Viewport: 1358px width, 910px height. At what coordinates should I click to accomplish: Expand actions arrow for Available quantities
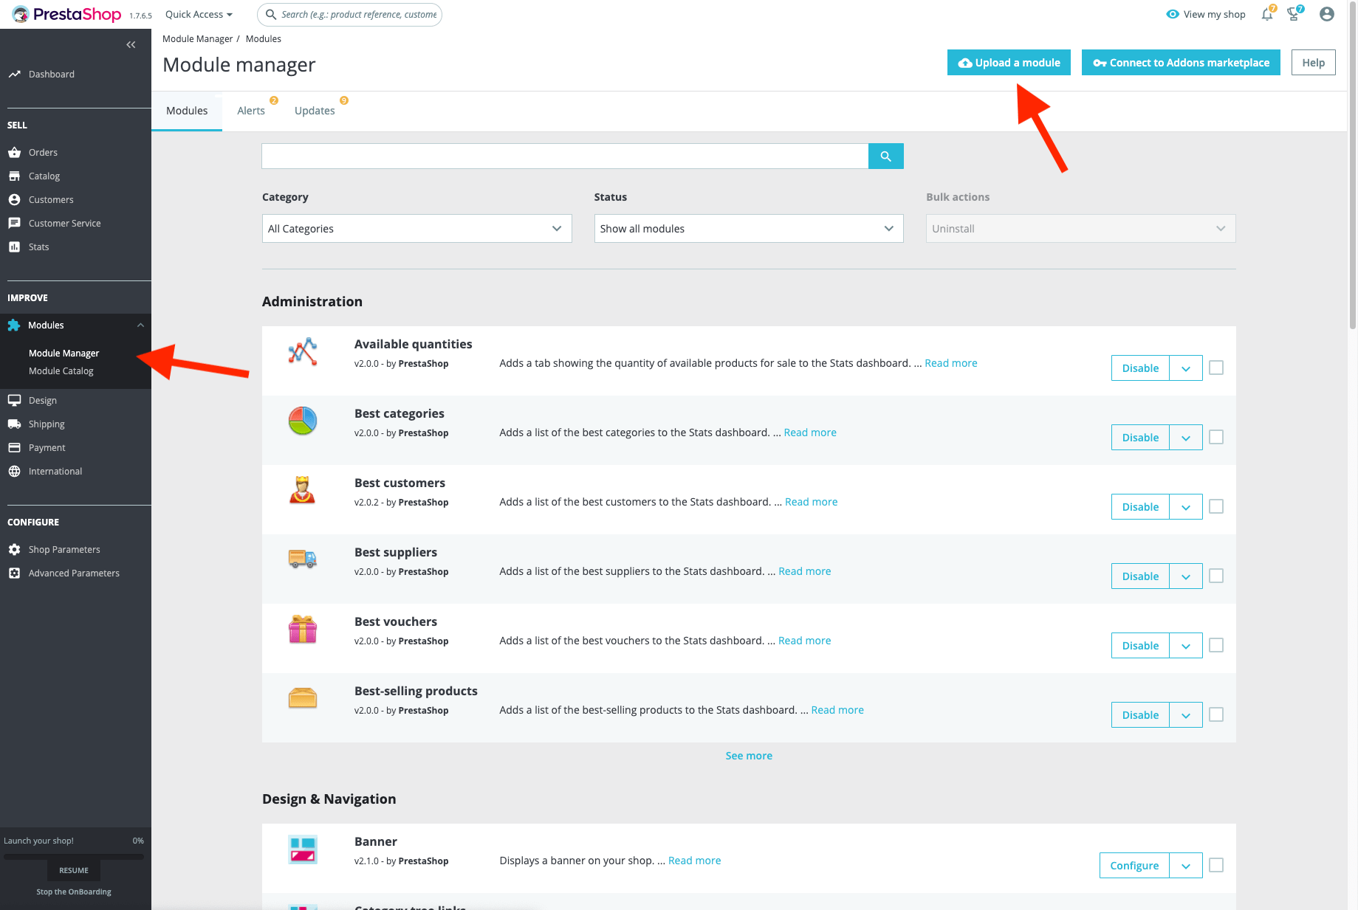click(1186, 368)
